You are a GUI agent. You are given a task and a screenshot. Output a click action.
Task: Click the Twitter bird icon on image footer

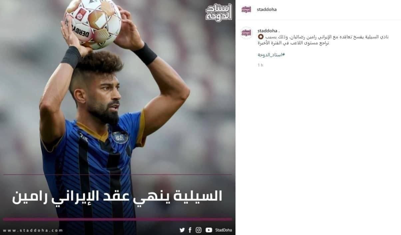pyautogui.click(x=182, y=230)
